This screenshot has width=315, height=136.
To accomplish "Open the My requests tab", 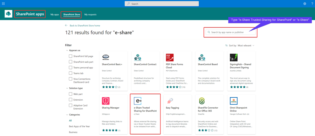I will (90, 15).
